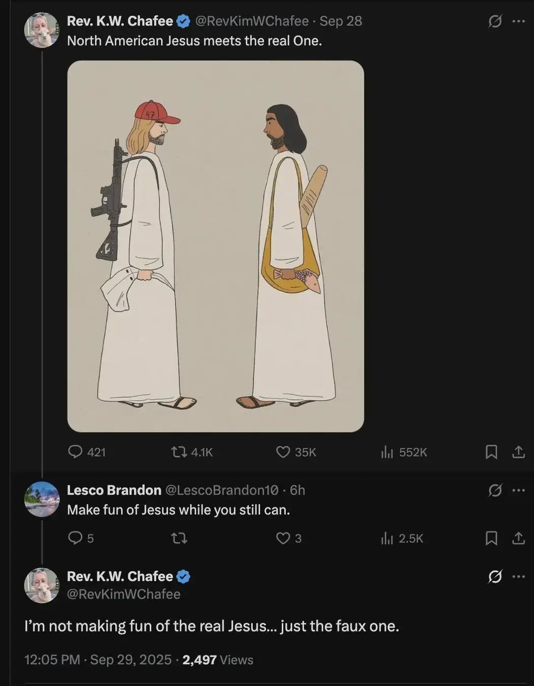Like Lesco Brandon's reply showing 3 likes
Image resolution: width=534 pixels, height=686 pixels.
pos(283,539)
